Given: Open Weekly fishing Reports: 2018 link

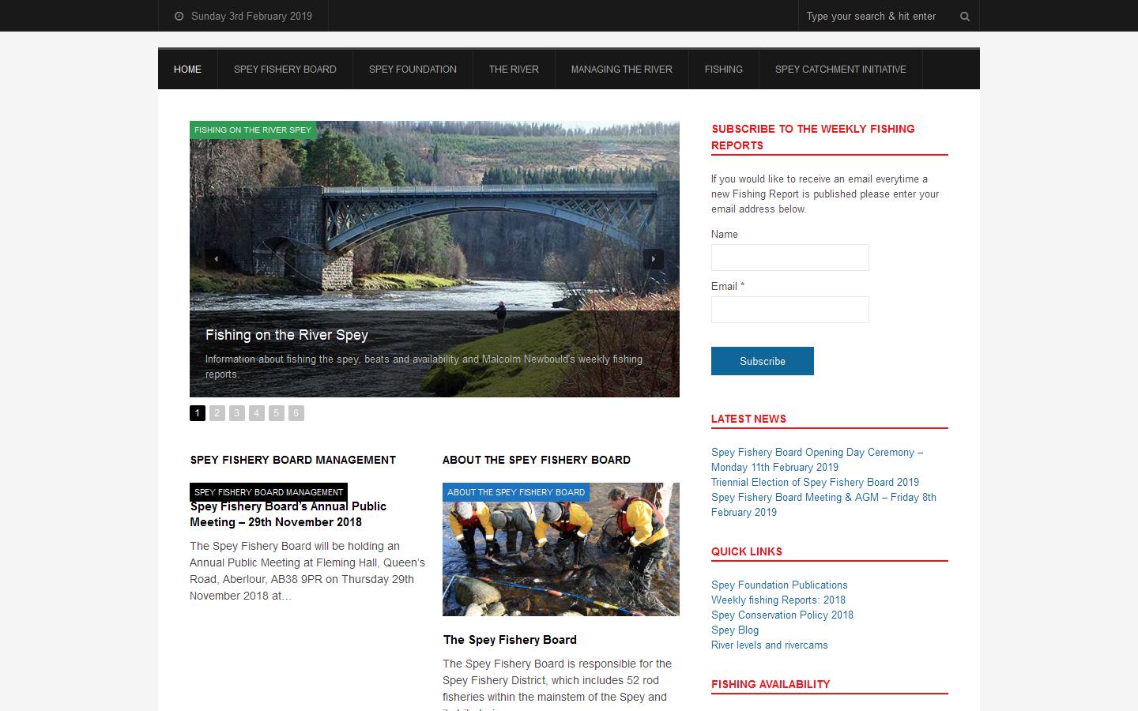Looking at the screenshot, I should (778, 600).
